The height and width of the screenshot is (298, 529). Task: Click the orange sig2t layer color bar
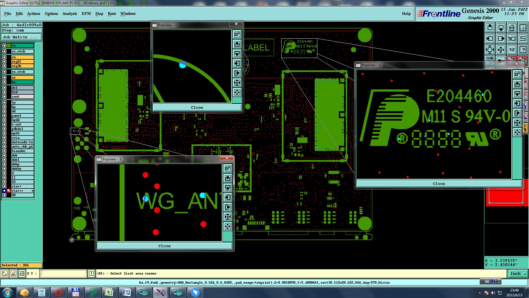(x=22, y=62)
